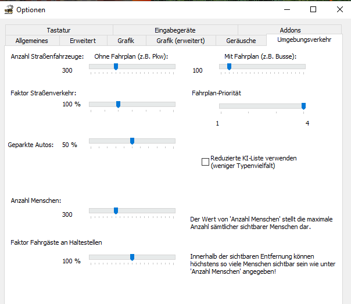Close the Optionen dialog
Viewport: 351px width, 304px height.
tap(340, 9)
